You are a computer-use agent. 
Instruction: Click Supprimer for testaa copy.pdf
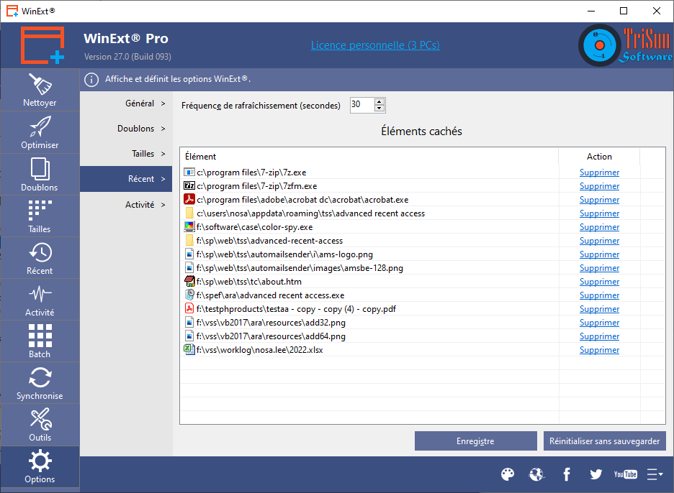599,309
